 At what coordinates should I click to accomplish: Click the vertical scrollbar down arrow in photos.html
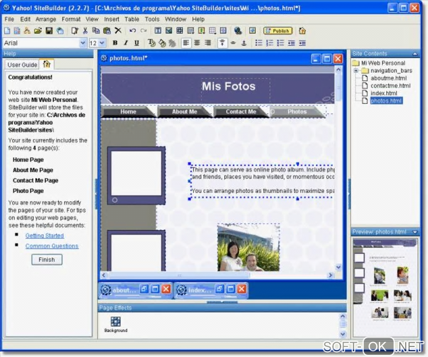[x=338, y=267]
